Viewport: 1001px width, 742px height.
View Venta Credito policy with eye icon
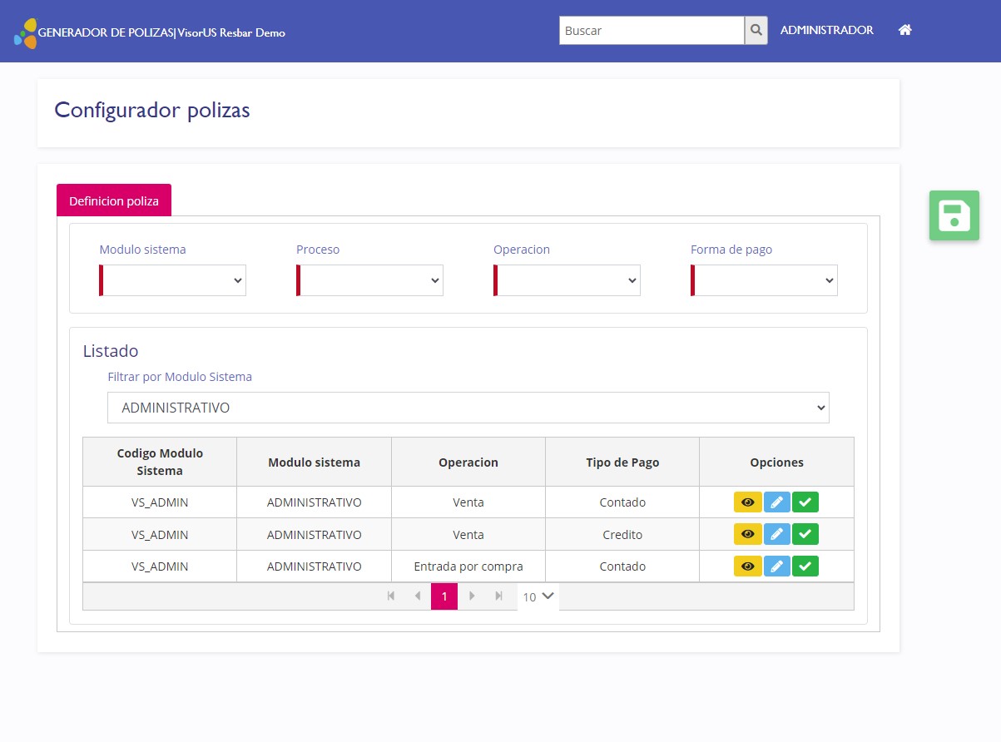747,534
